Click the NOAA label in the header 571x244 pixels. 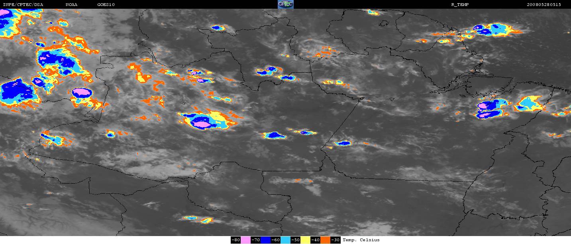click(72, 5)
